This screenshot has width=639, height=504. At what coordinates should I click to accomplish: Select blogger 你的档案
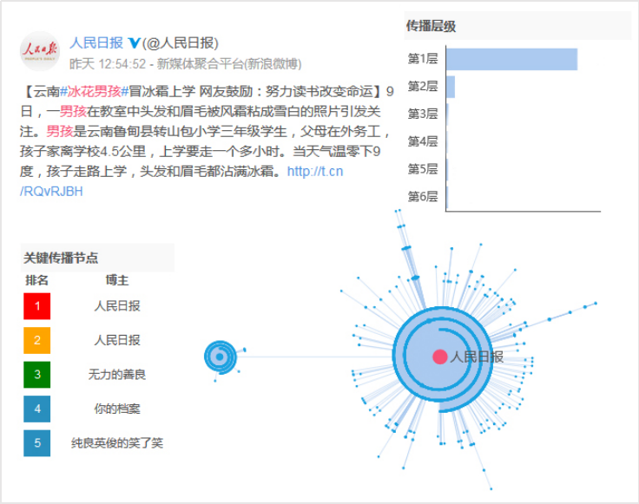coord(117,409)
